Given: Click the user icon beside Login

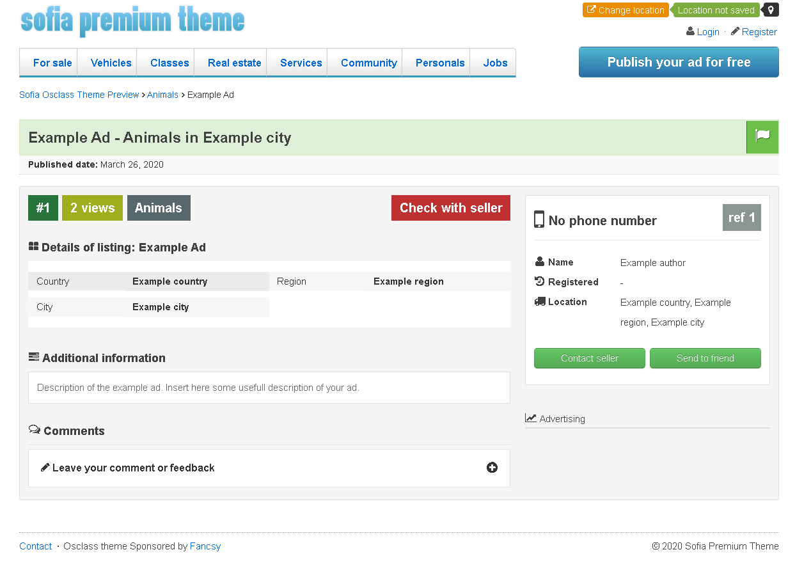Looking at the screenshot, I should click(690, 31).
